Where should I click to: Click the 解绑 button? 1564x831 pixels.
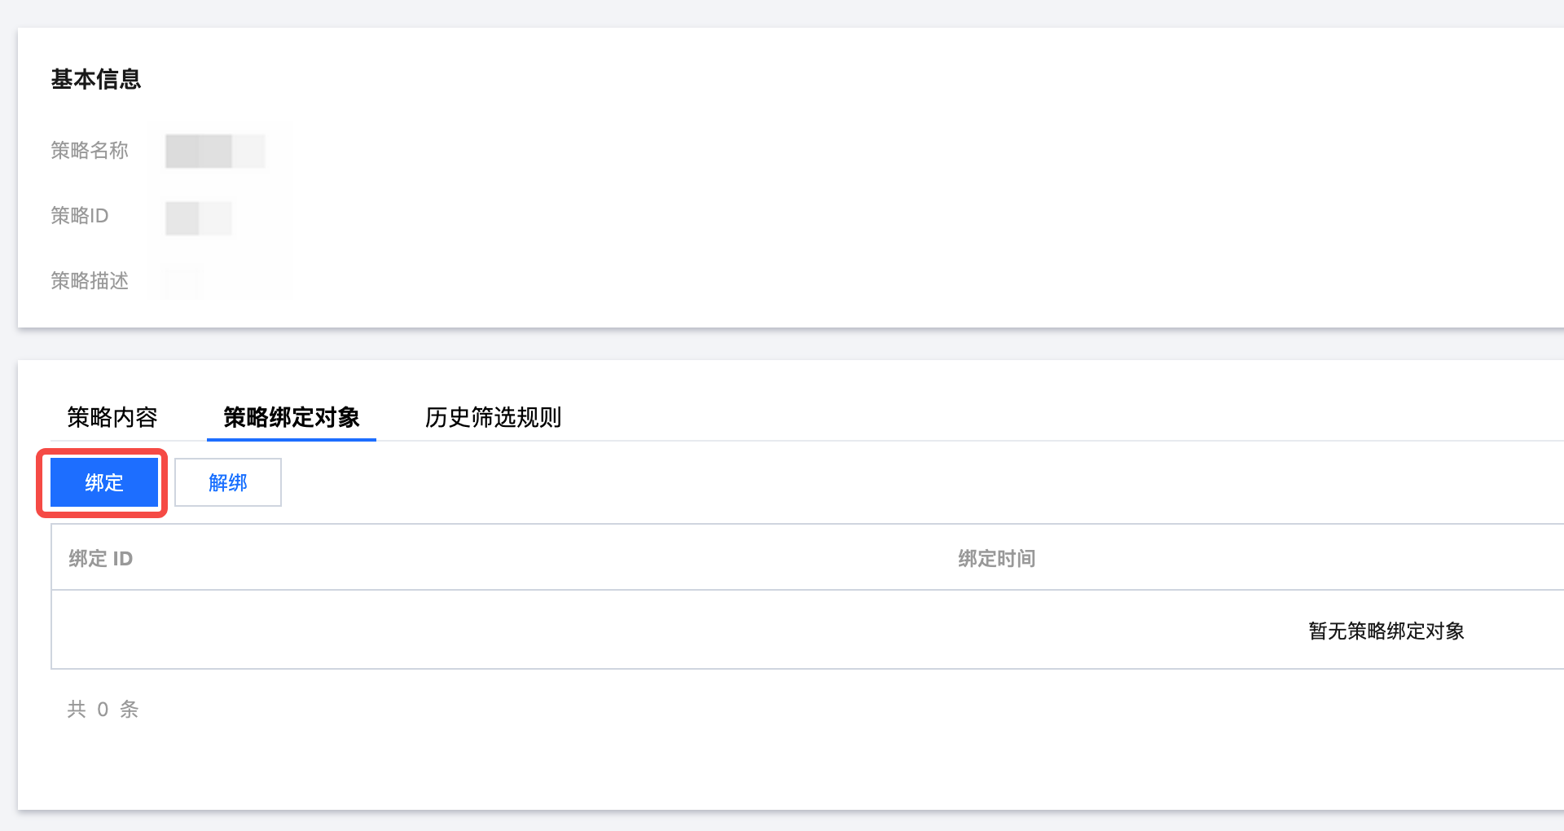228,482
